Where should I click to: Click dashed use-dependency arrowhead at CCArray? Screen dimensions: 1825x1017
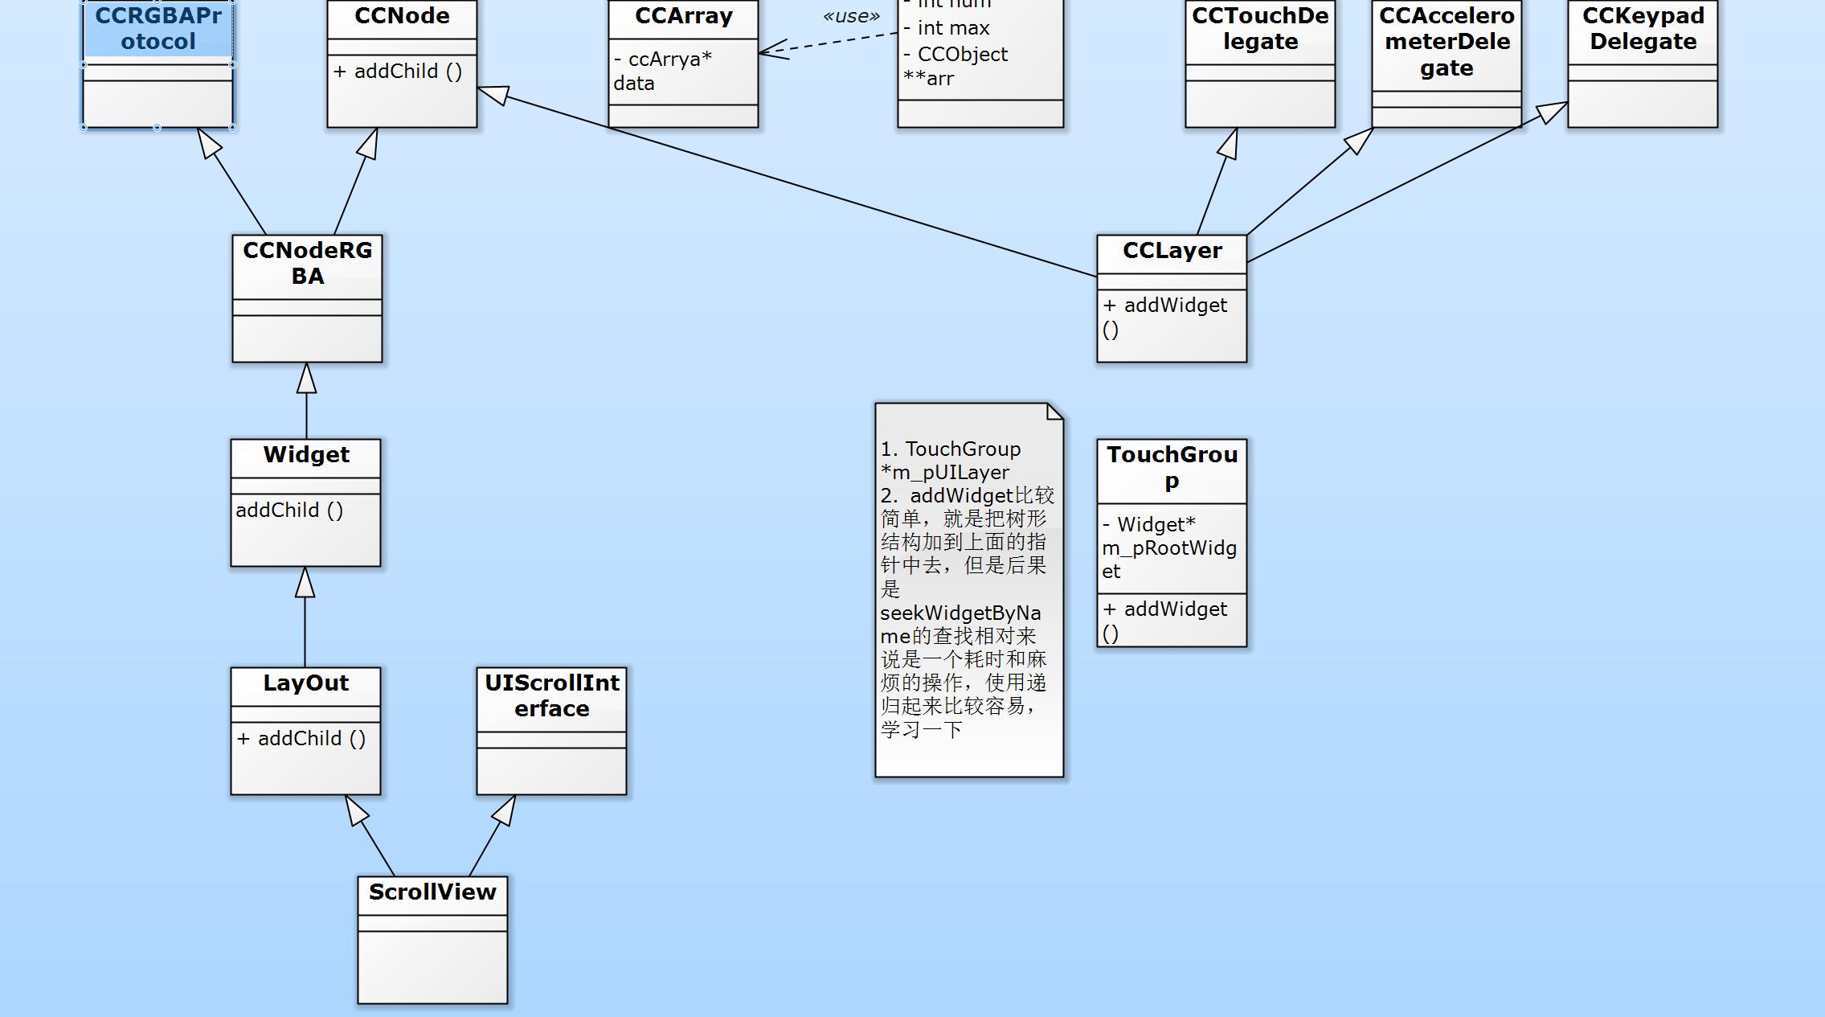click(774, 49)
